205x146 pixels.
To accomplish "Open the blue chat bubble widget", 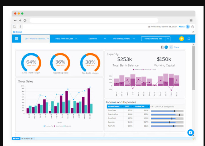I will tap(190, 133).
